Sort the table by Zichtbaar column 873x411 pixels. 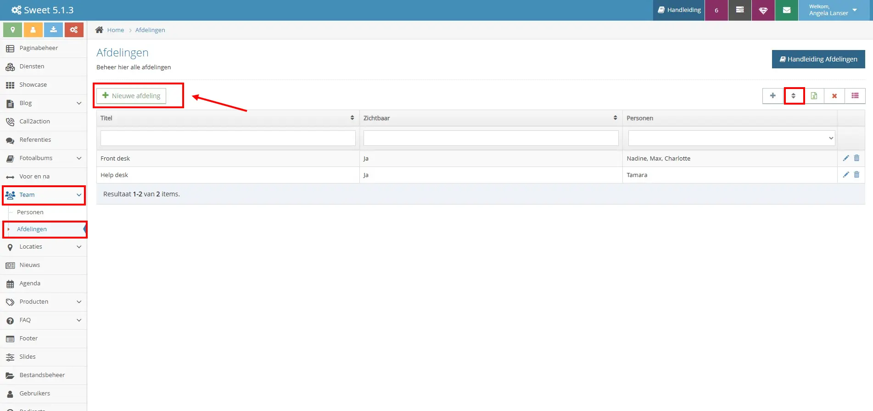(491, 118)
